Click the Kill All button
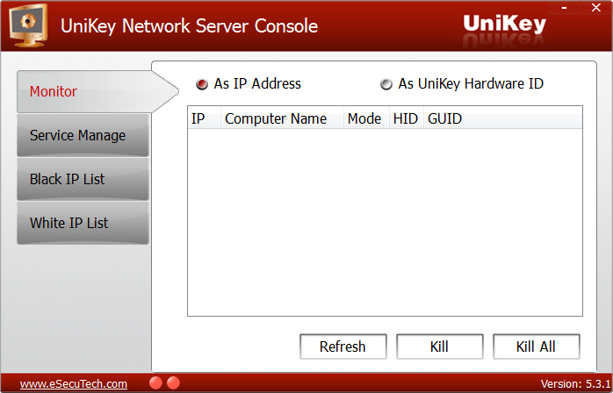The width and height of the screenshot is (613, 393). click(536, 347)
